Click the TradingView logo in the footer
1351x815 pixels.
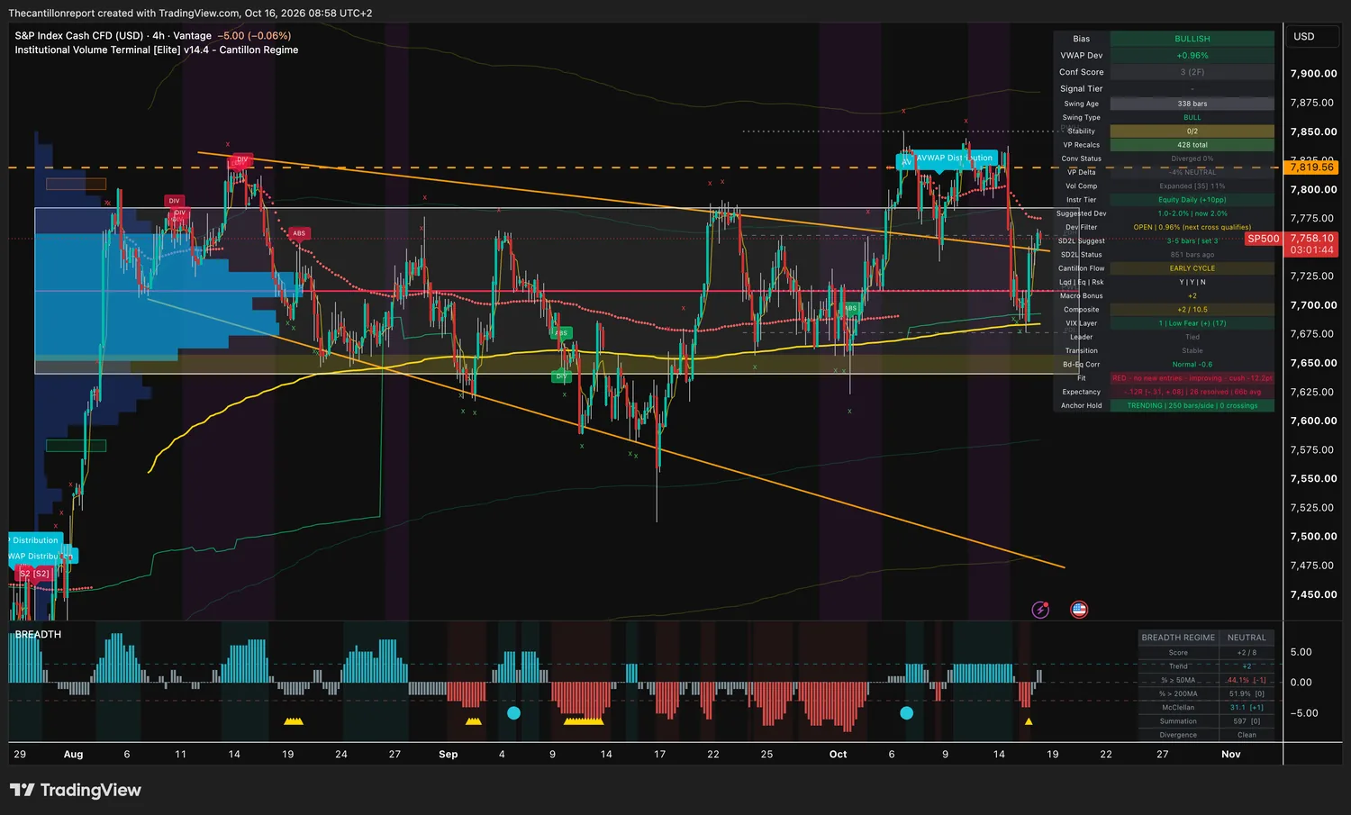click(x=76, y=790)
